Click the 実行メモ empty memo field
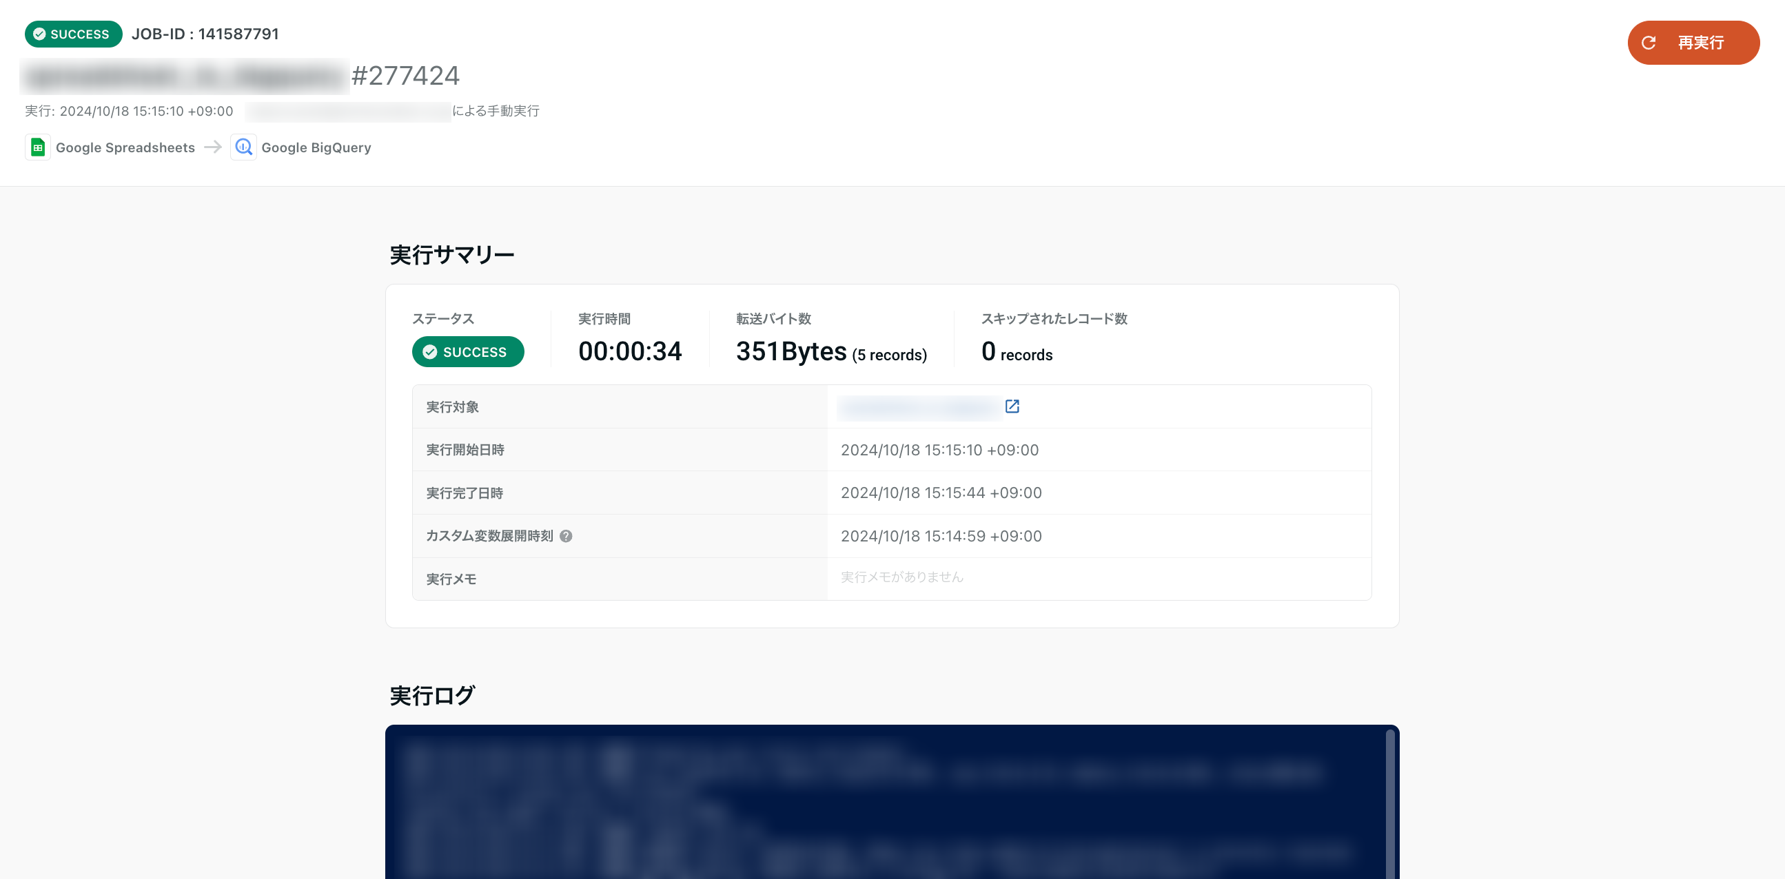1785x879 pixels. (1099, 579)
